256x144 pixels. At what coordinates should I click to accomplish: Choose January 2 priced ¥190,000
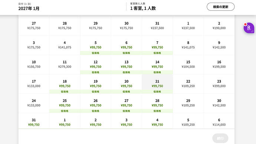219,26
